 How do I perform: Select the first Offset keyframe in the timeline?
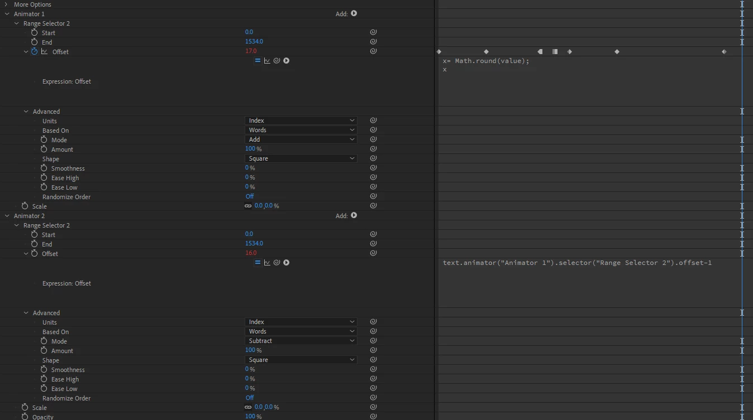439,51
